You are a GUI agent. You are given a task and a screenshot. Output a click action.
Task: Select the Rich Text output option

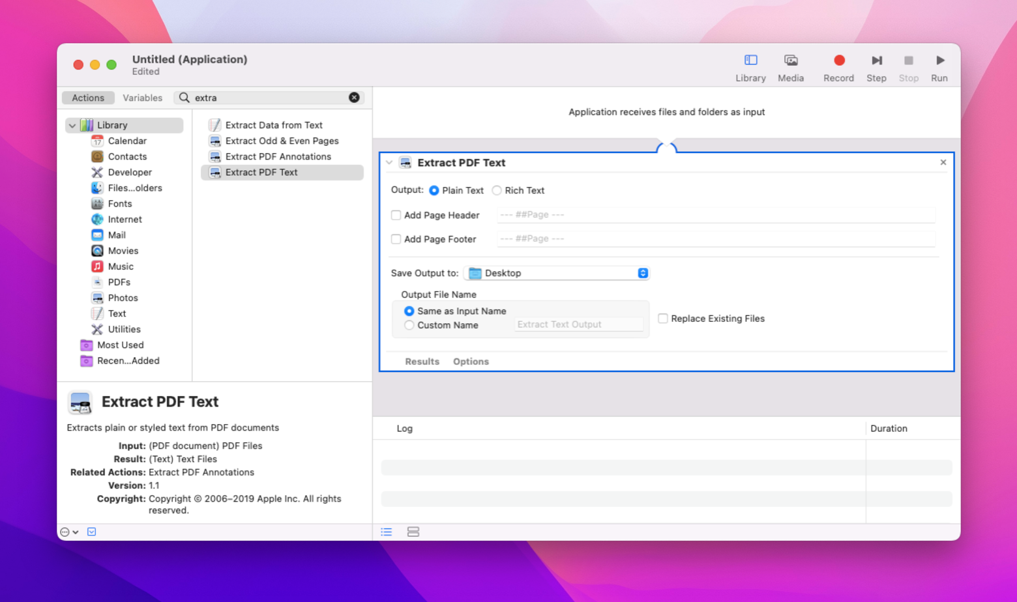click(x=497, y=190)
